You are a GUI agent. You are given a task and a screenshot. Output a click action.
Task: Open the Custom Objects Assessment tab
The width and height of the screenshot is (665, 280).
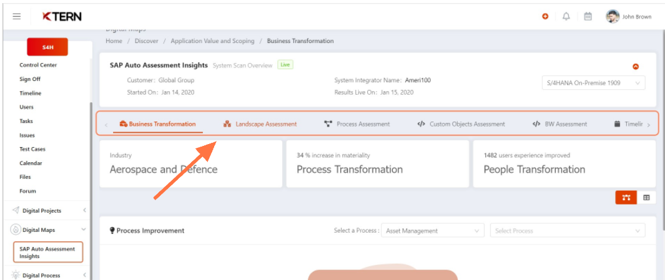point(461,124)
